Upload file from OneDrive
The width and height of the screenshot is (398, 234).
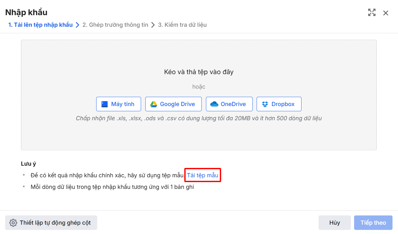click(x=229, y=104)
